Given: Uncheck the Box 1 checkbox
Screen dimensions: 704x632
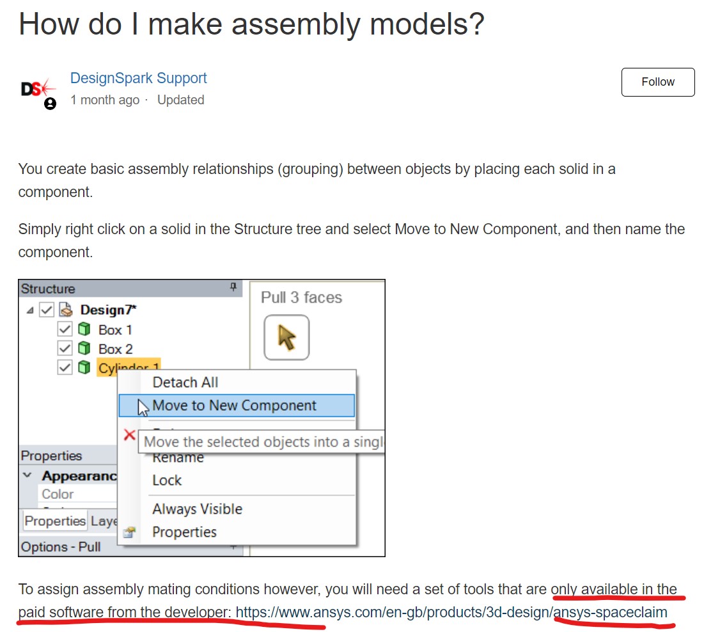Looking at the screenshot, I should [65, 330].
